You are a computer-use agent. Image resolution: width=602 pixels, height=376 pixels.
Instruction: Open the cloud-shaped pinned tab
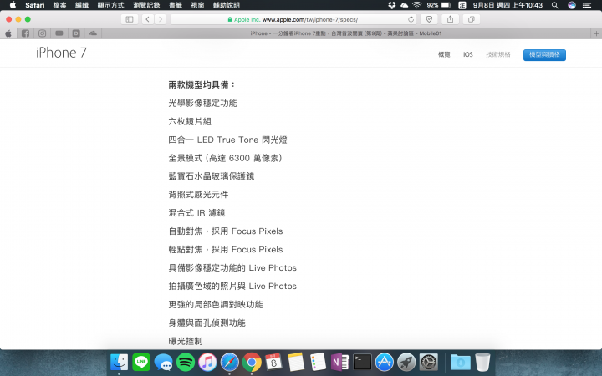pyautogui.click(x=93, y=33)
